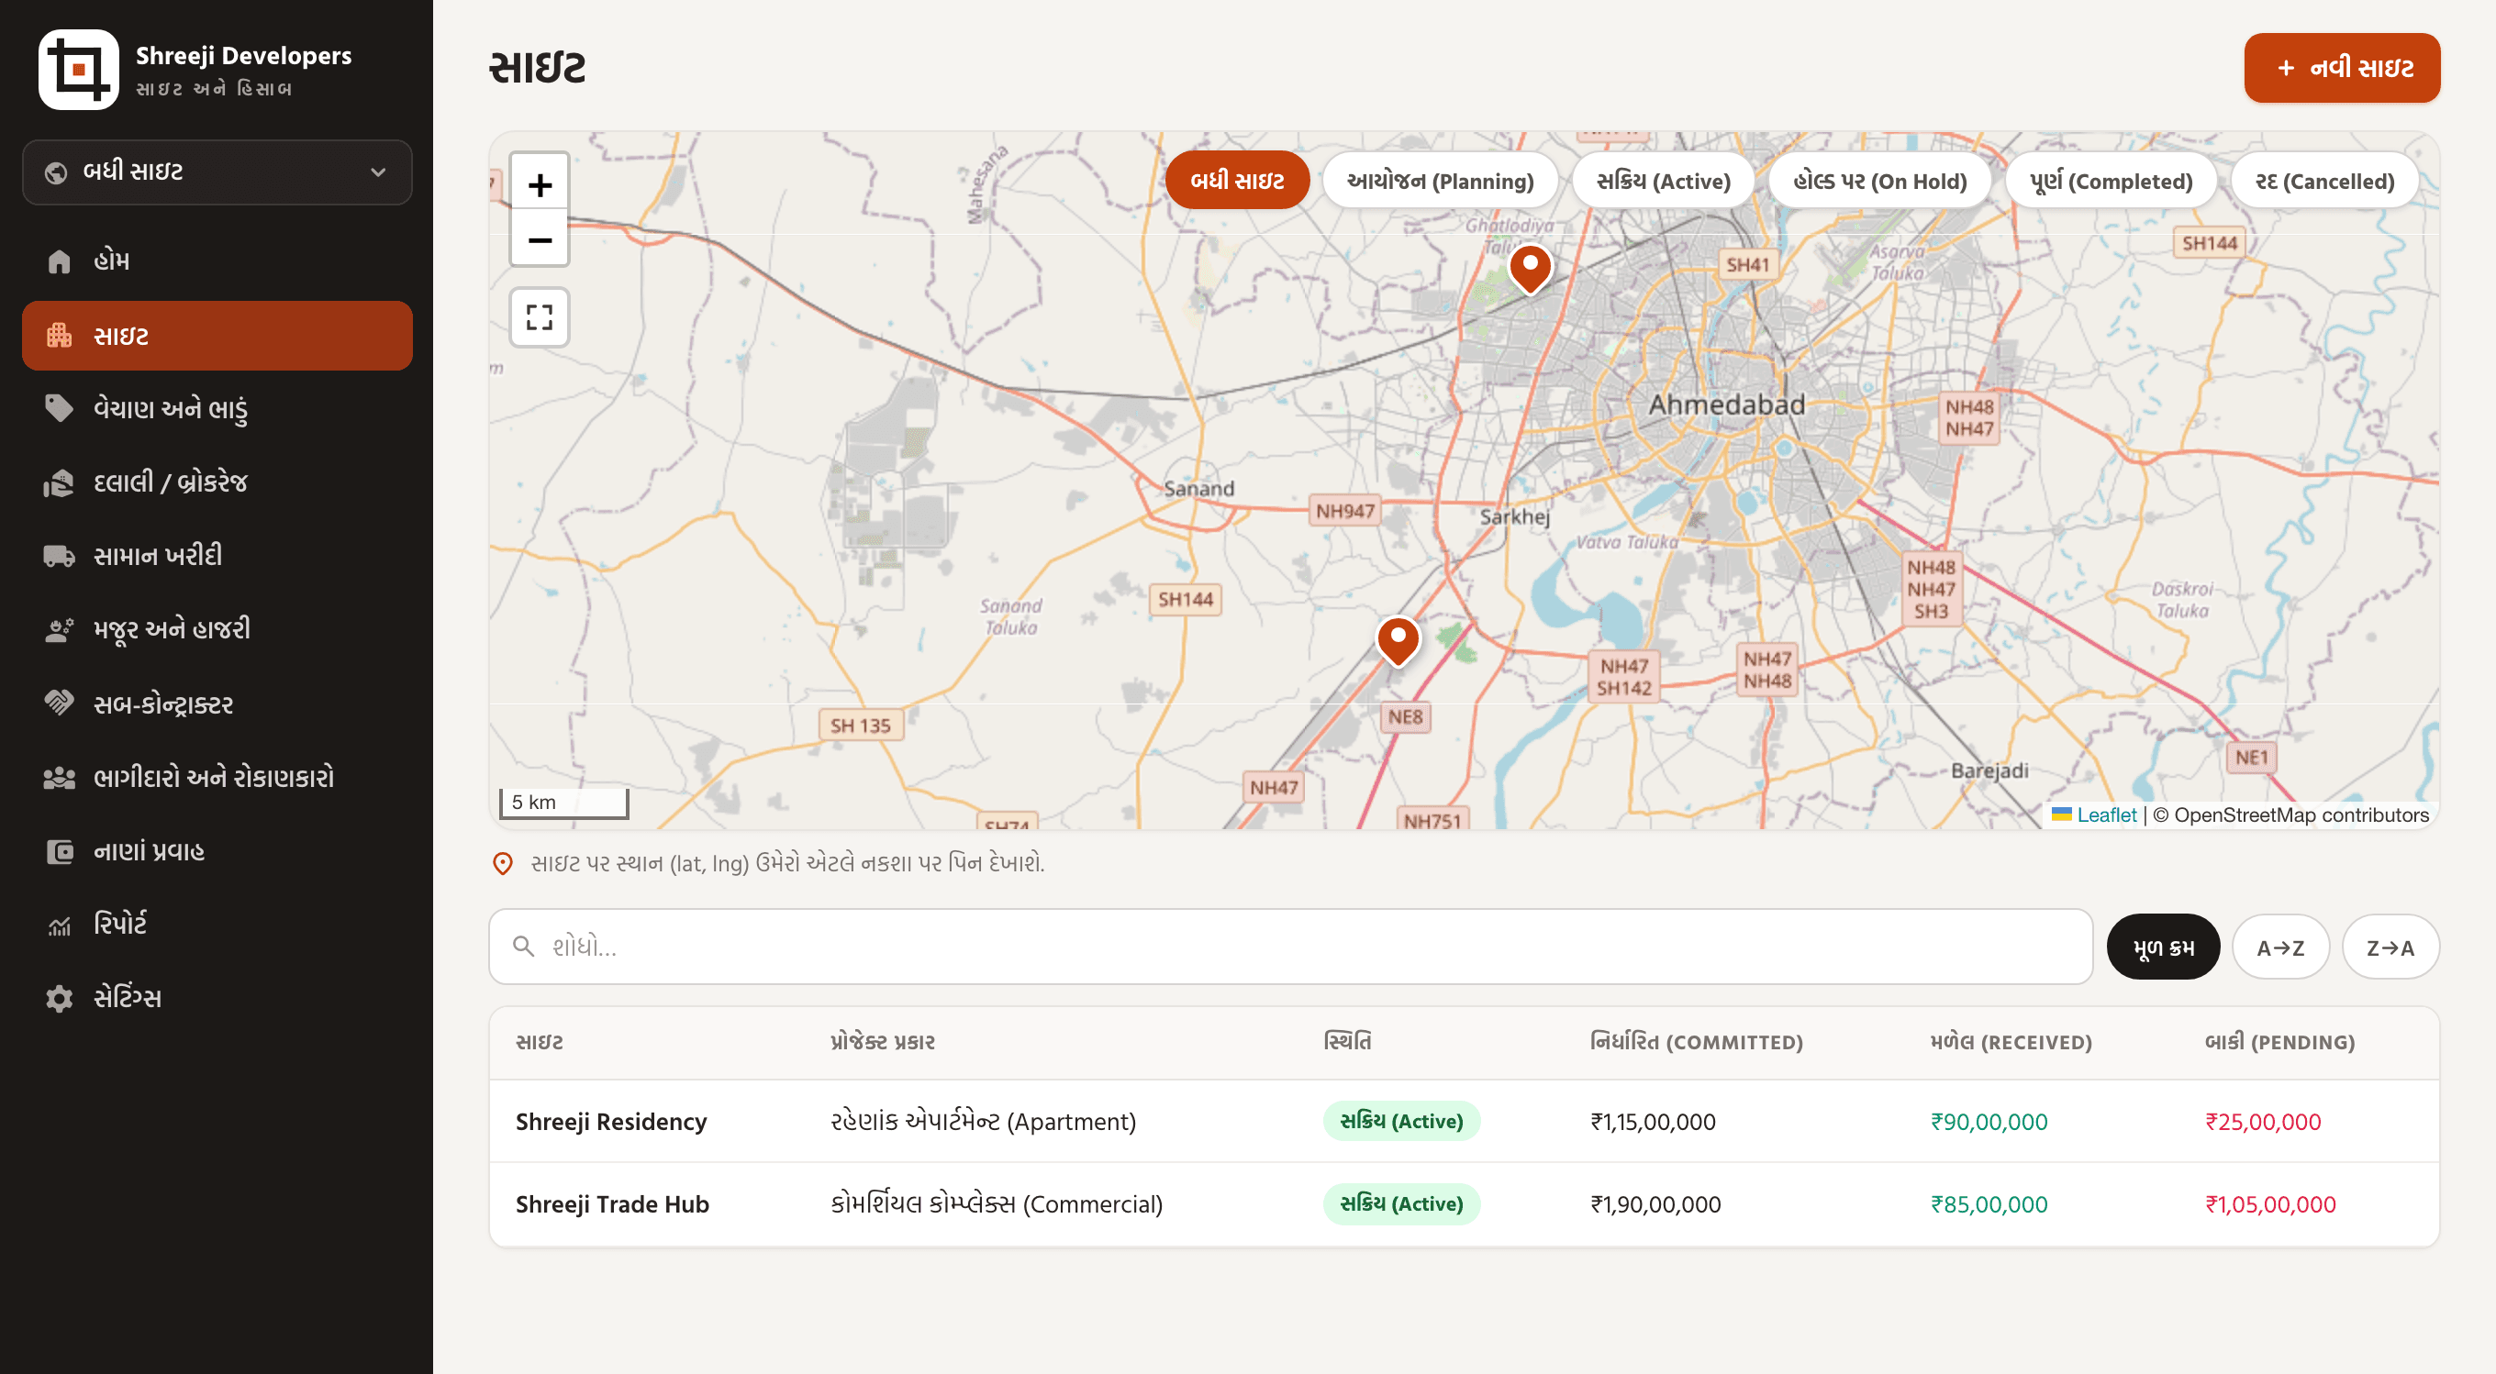
Task: Open reports chart icon in sidebar
Action: coord(59,925)
